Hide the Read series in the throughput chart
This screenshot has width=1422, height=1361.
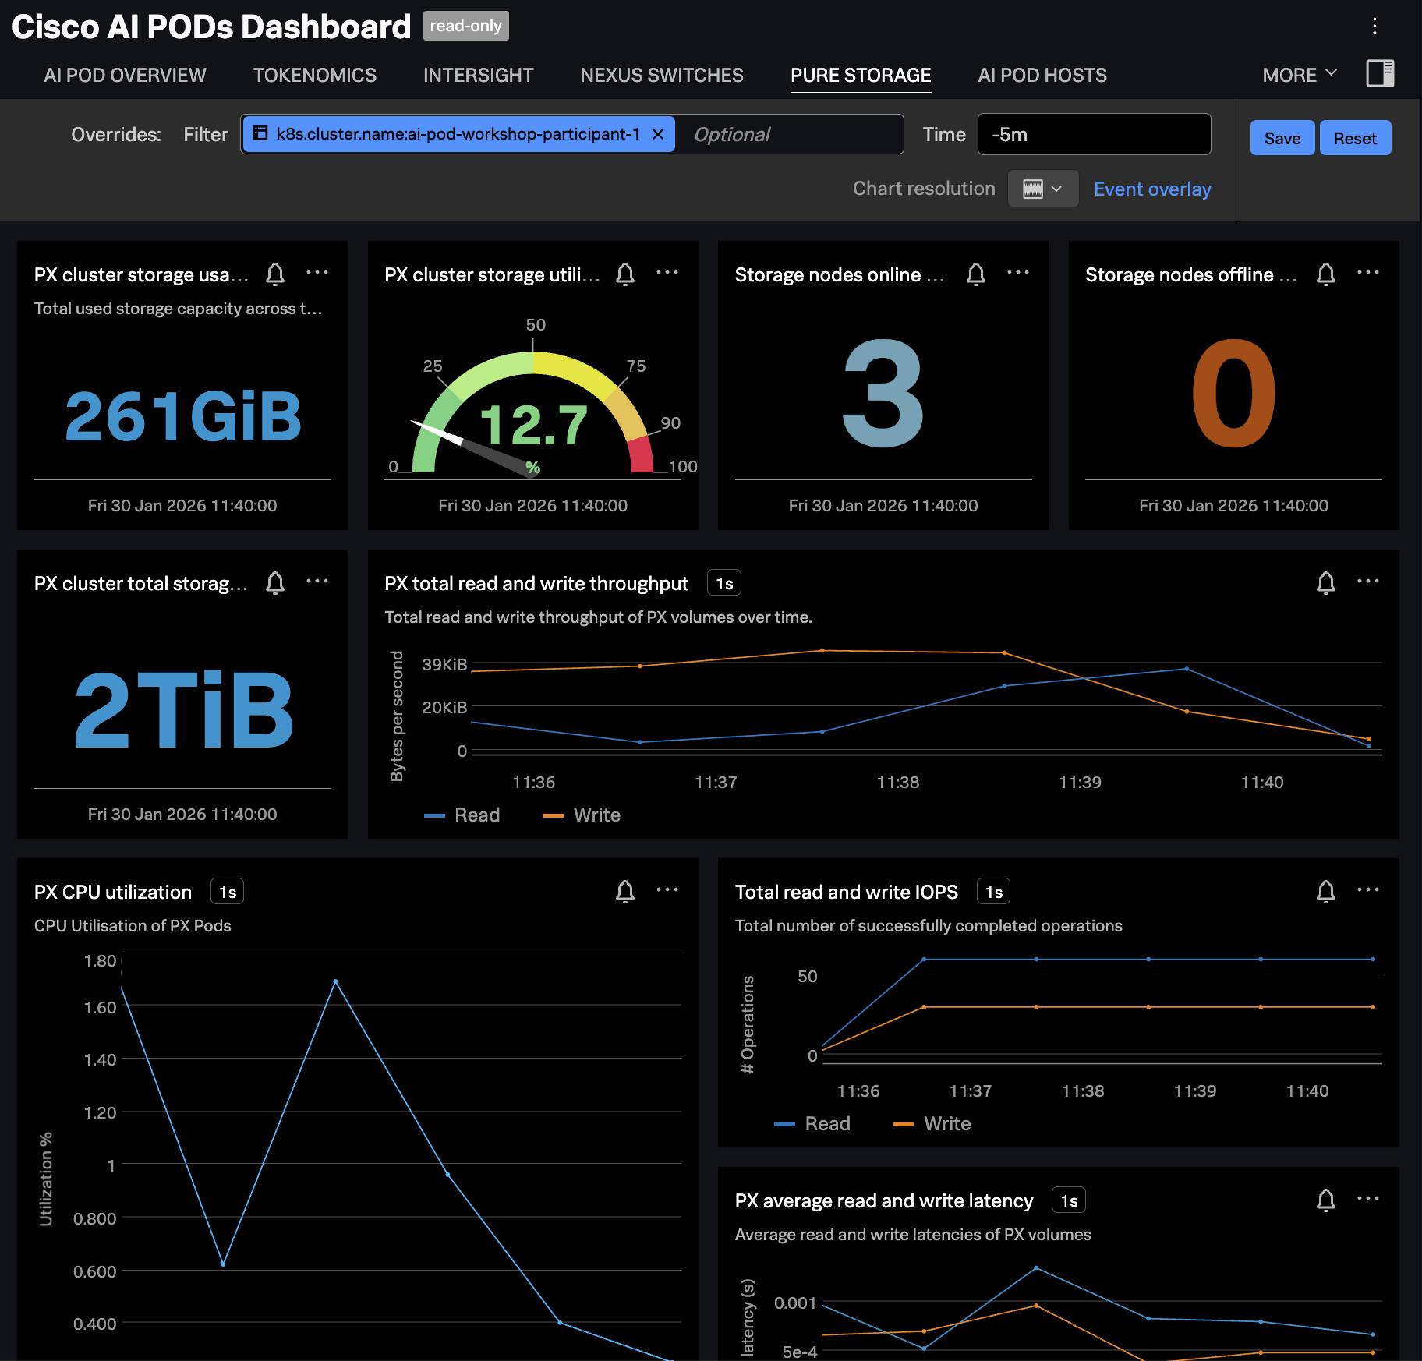pyautogui.click(x=477, y=815)
